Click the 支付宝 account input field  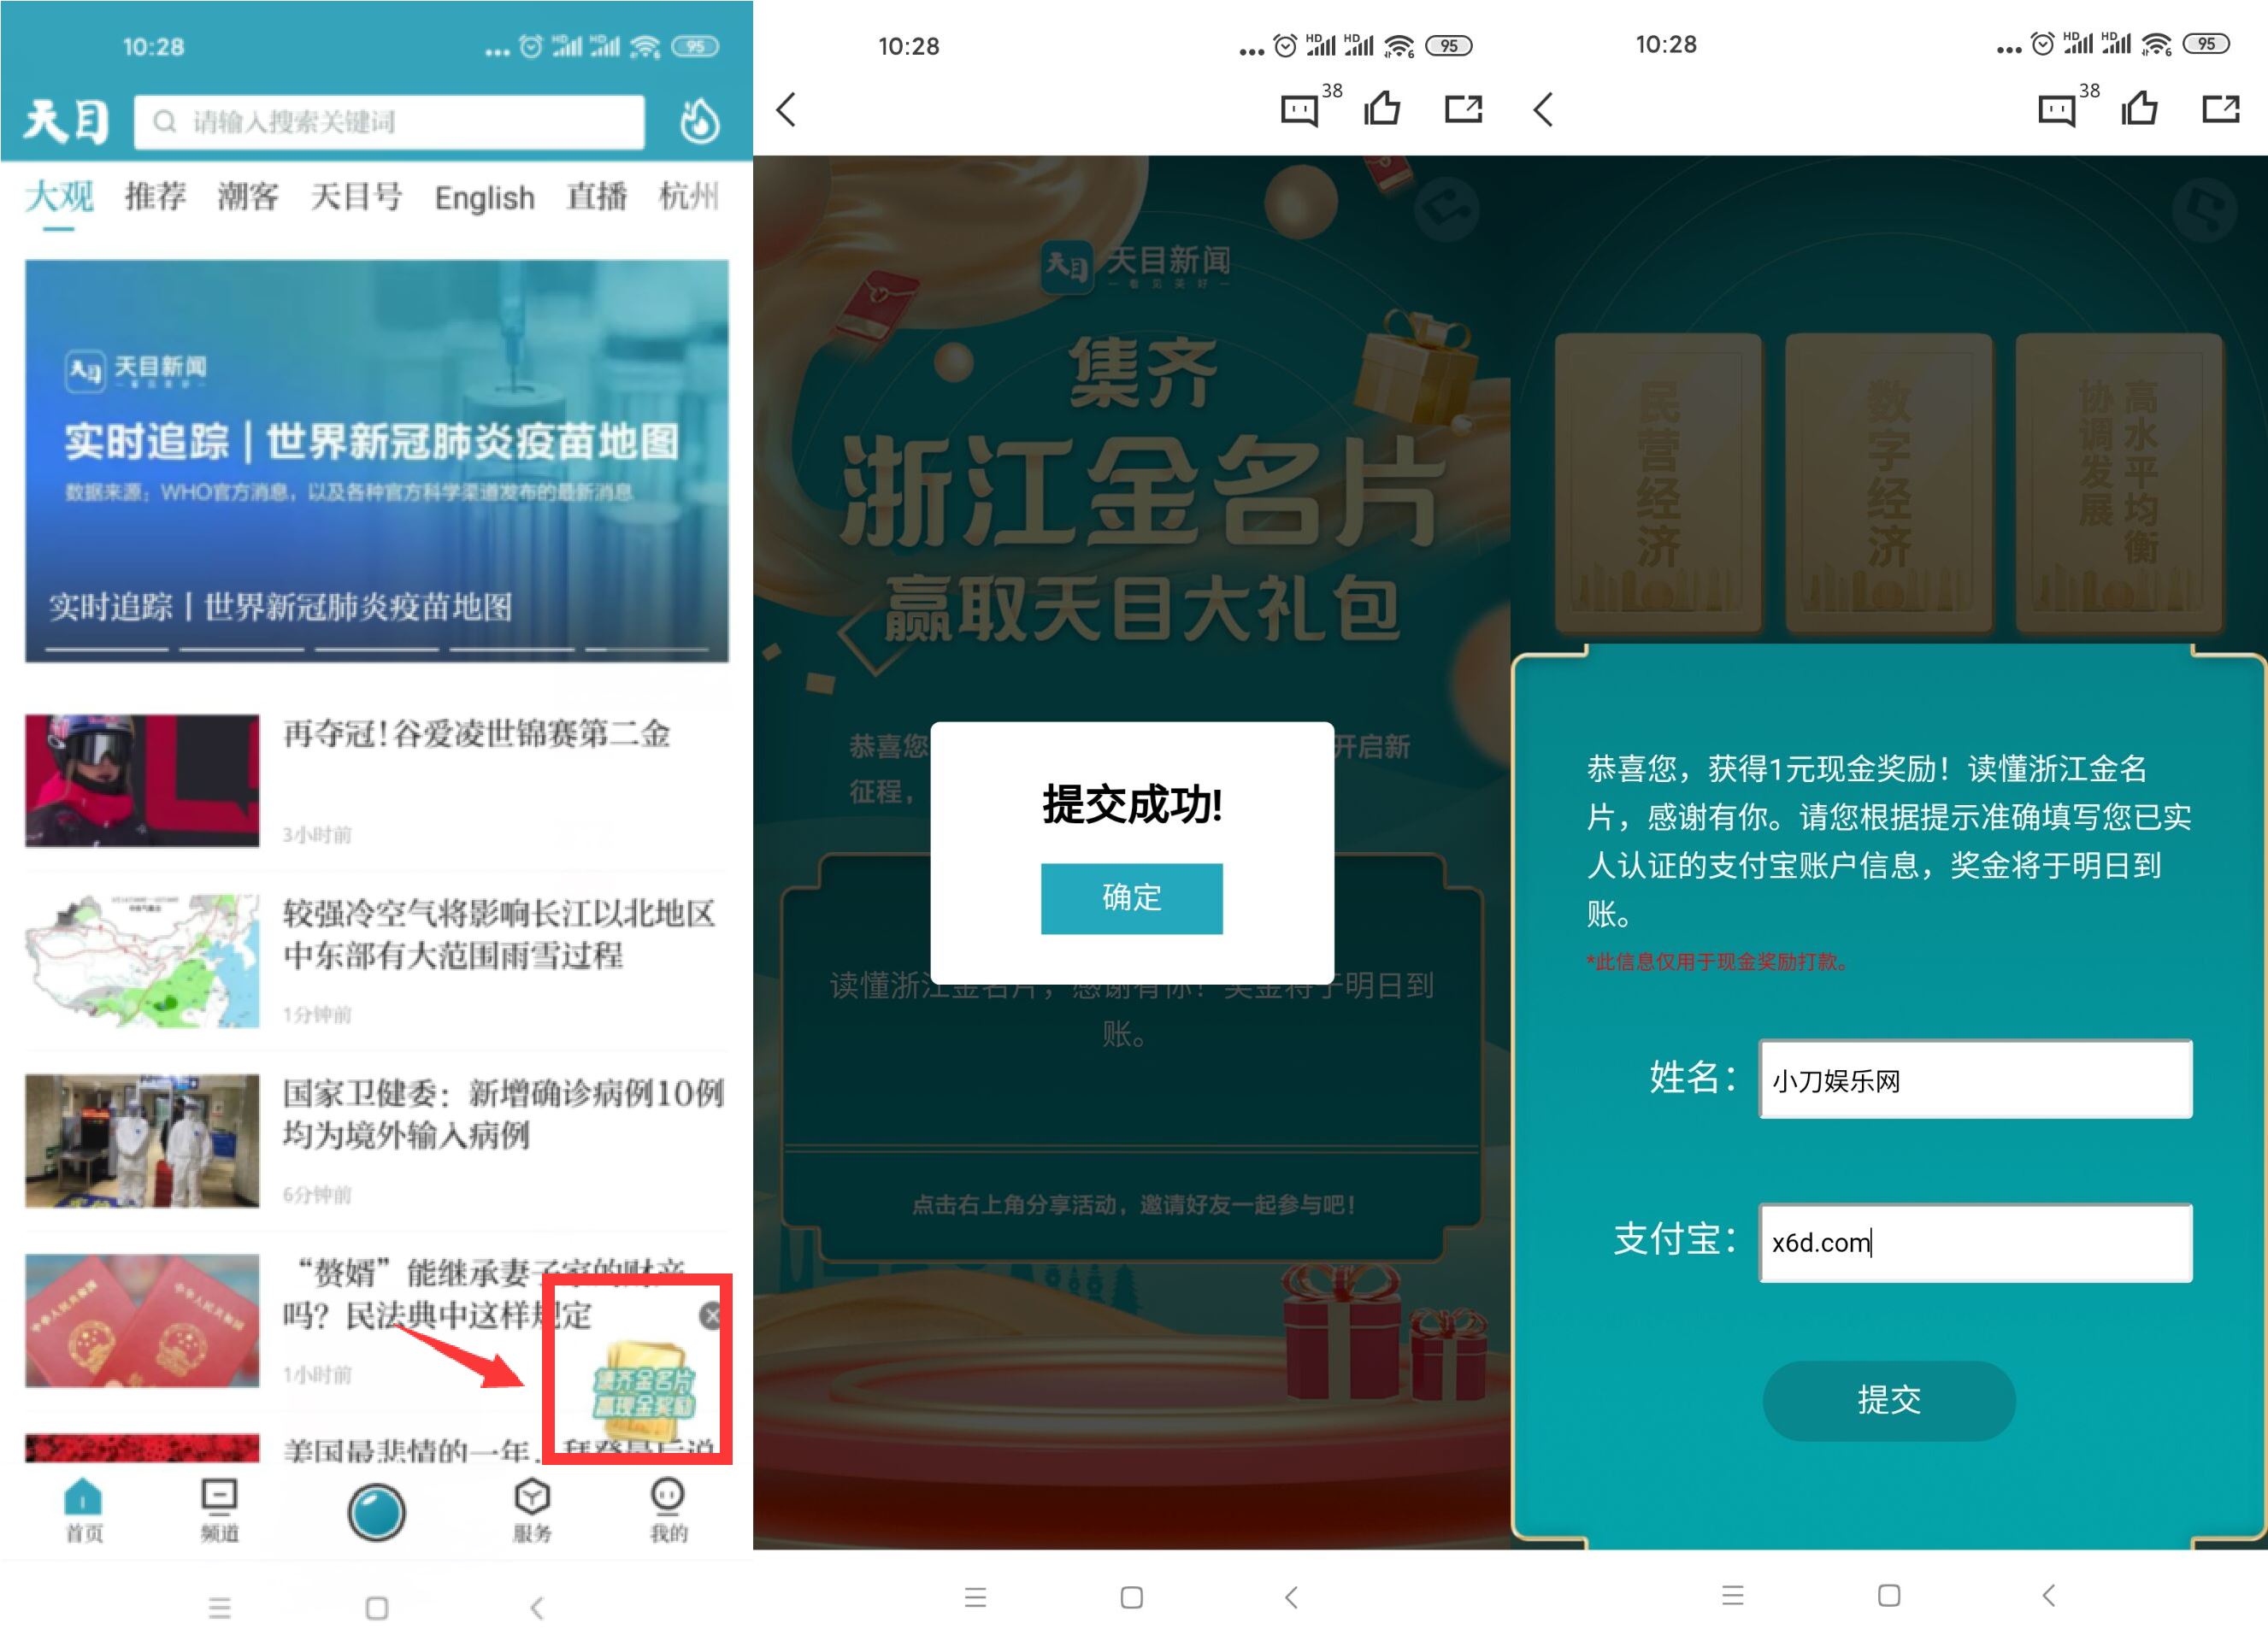coord(1976,1243)
